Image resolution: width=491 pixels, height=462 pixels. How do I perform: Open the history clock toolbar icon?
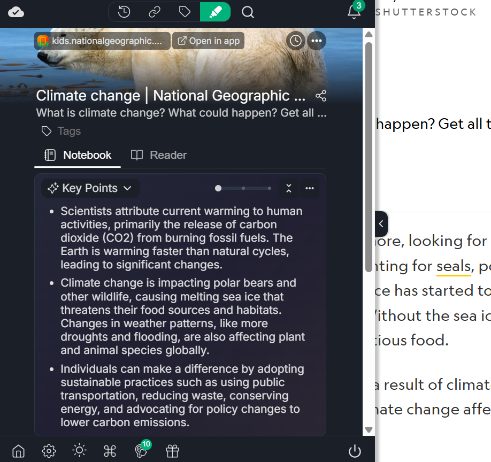pyautogui.click(x=124, y=12)
